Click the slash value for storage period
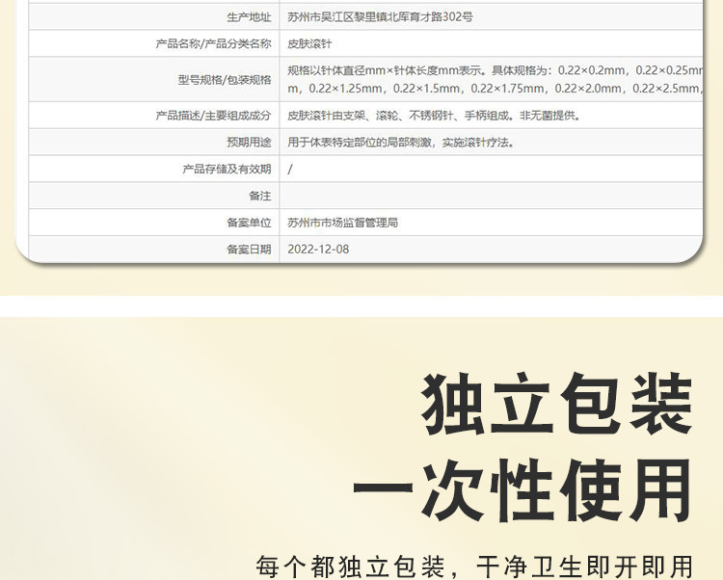This screenshot has height=580, width=723. pos(290,169)
